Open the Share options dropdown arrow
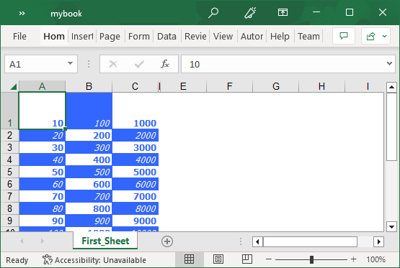 (384, 36)
